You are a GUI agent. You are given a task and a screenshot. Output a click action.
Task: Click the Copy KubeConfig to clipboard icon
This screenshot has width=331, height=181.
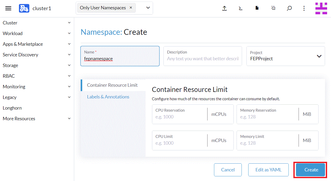(273, 8)
